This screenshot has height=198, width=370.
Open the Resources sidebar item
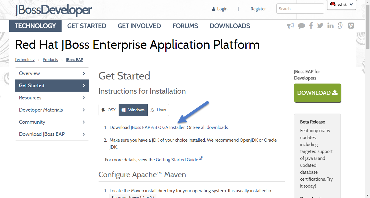(52, 98)
